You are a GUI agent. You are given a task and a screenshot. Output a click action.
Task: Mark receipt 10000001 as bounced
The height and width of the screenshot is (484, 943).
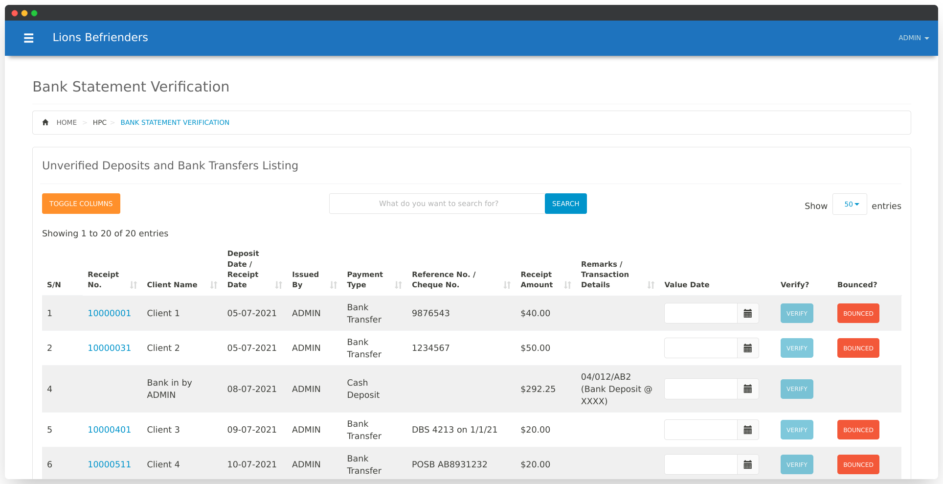click(x=858, y=313)
